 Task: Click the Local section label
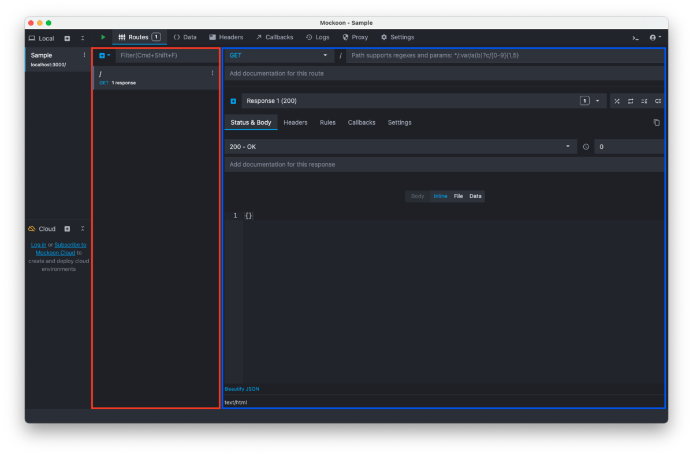click(x=46, y=39)
